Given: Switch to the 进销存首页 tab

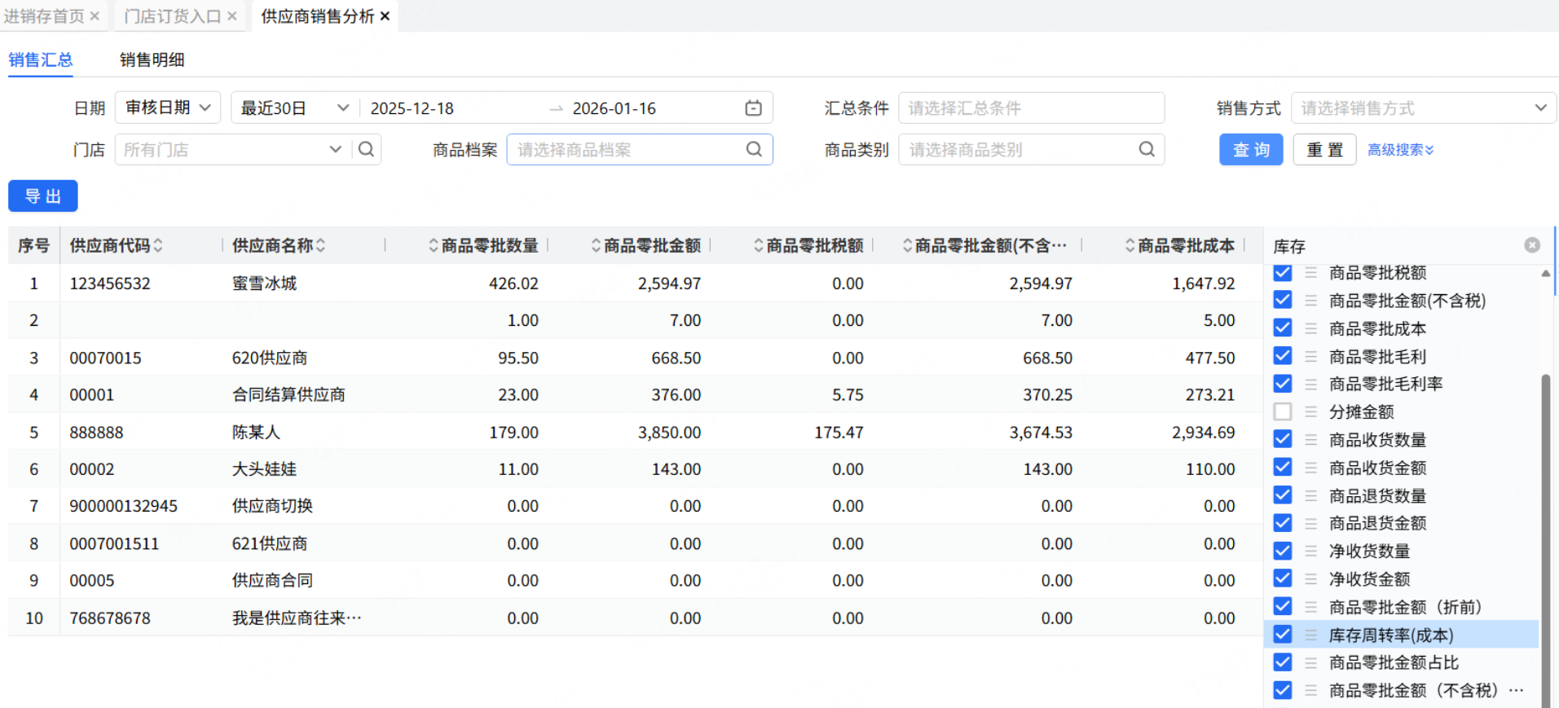Looking at the screenshot, I should tap(44, 16).
